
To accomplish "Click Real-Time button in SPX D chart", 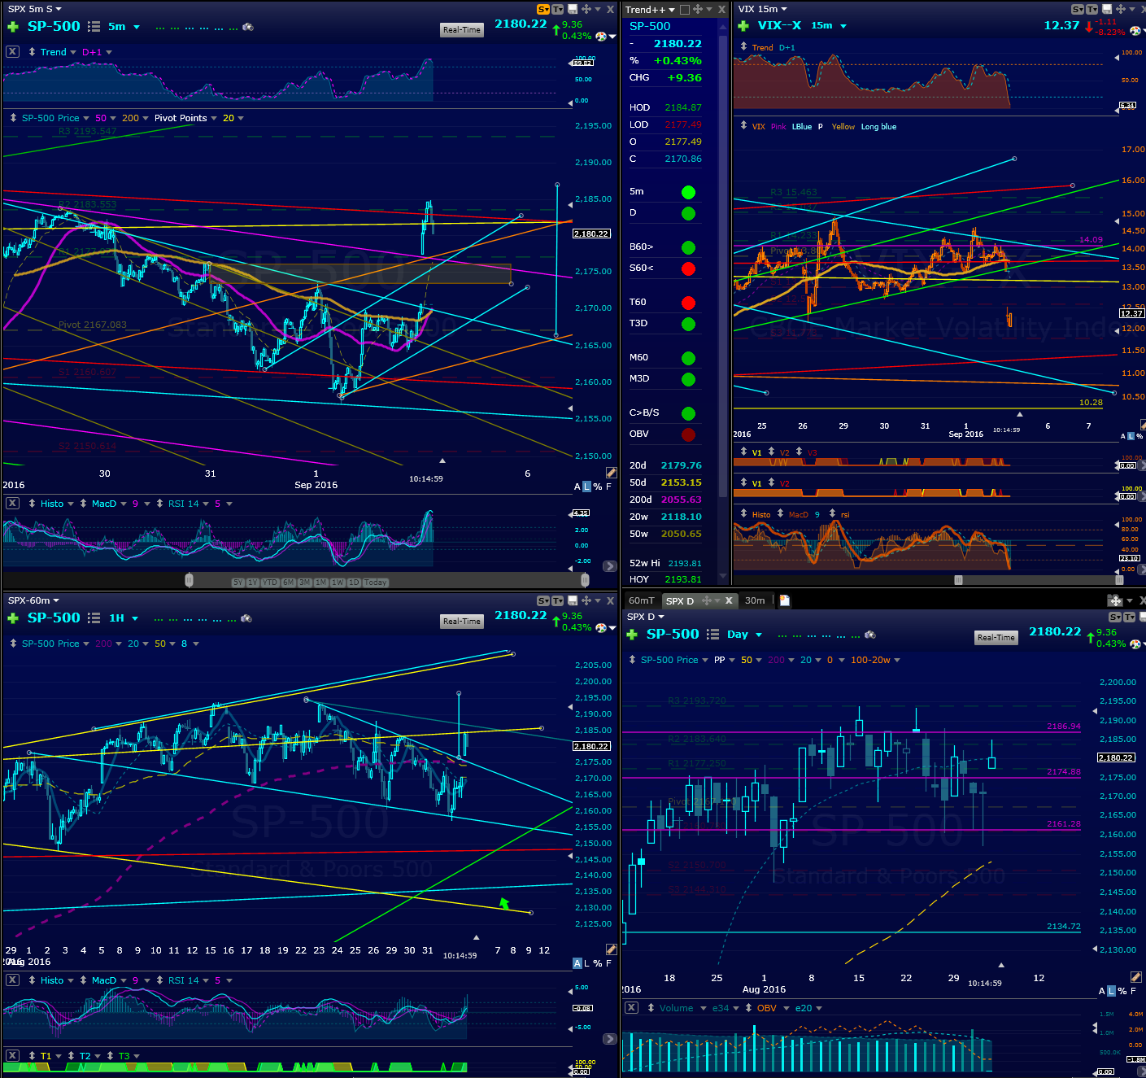I will coord(996,638).
